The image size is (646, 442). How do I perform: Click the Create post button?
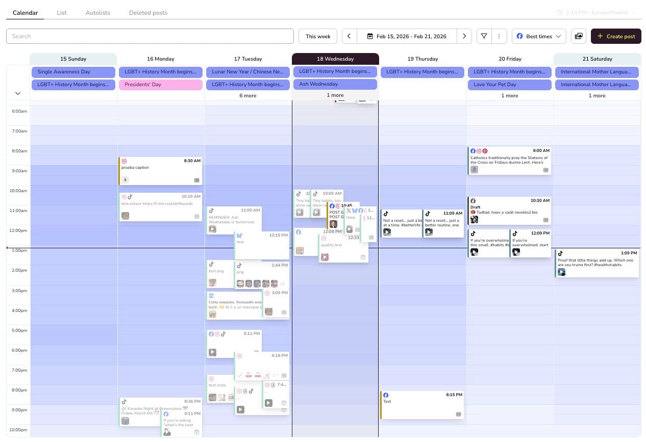[616, 36]
